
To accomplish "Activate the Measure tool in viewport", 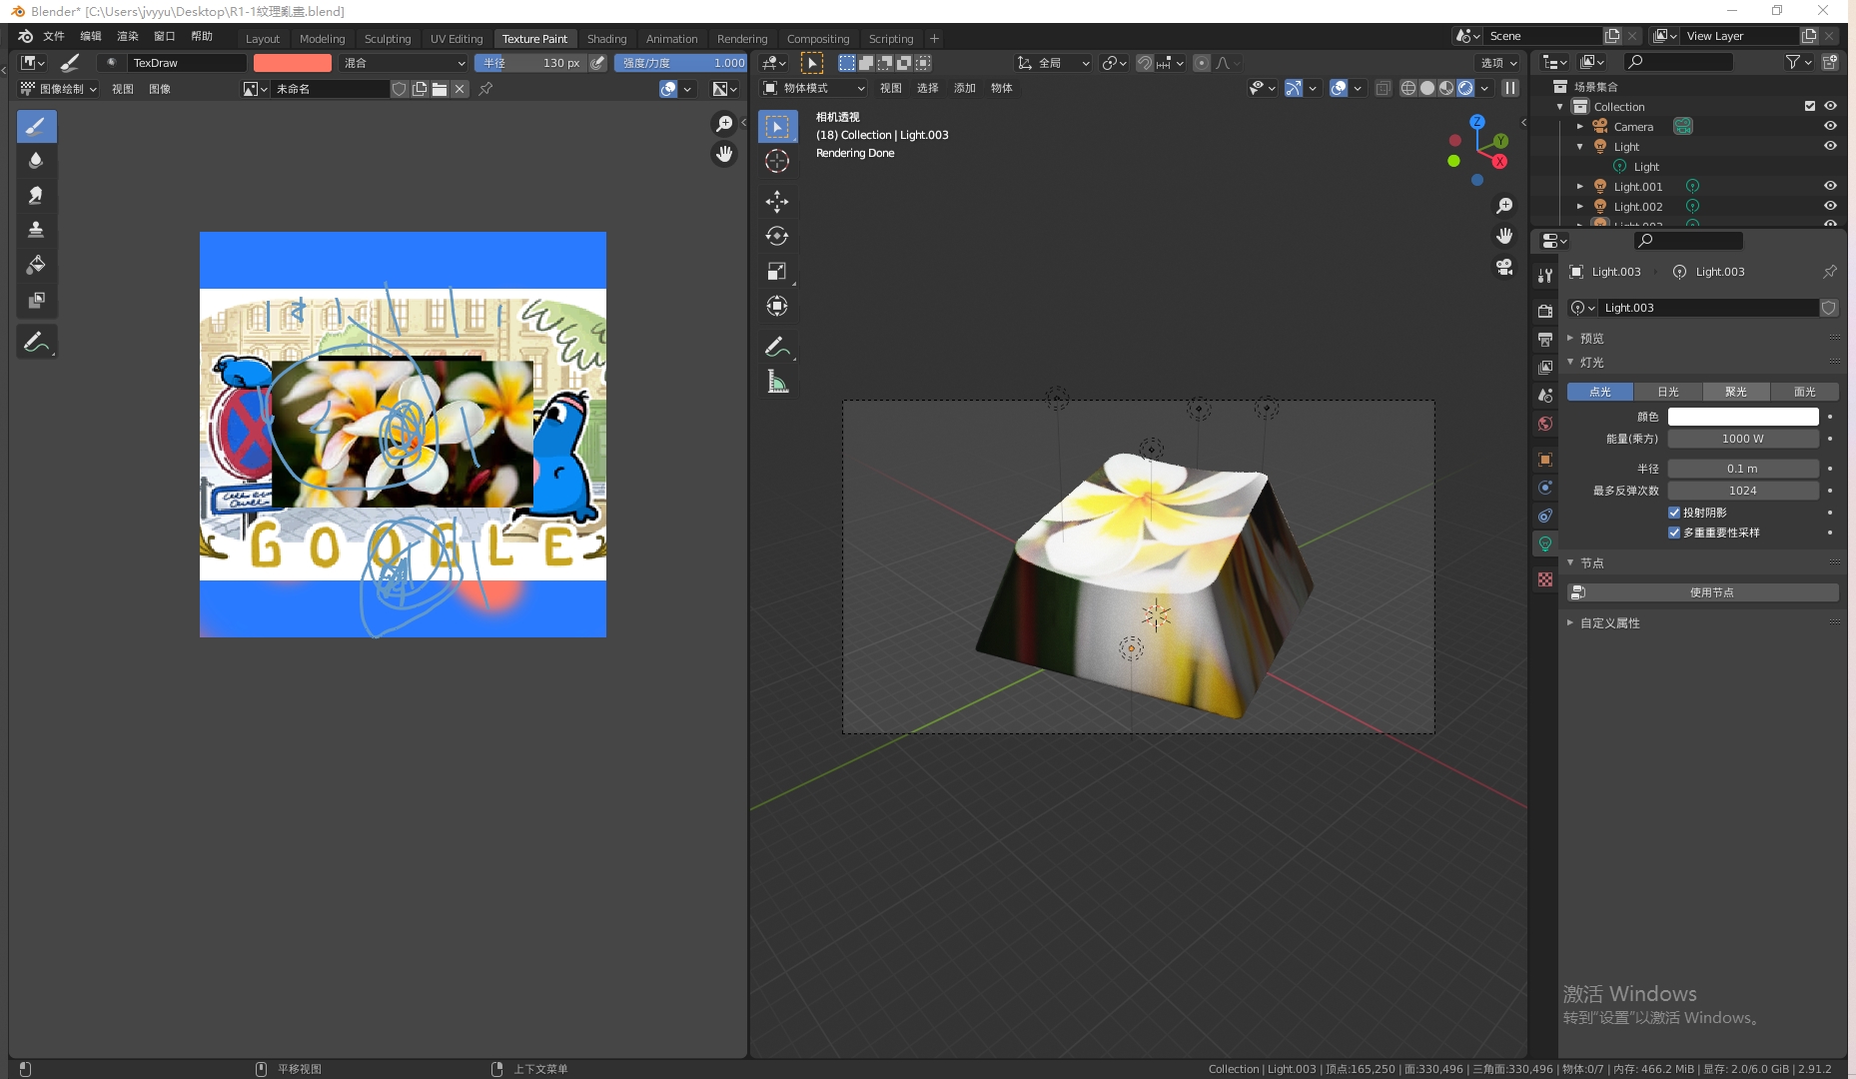I will (777, 382).
